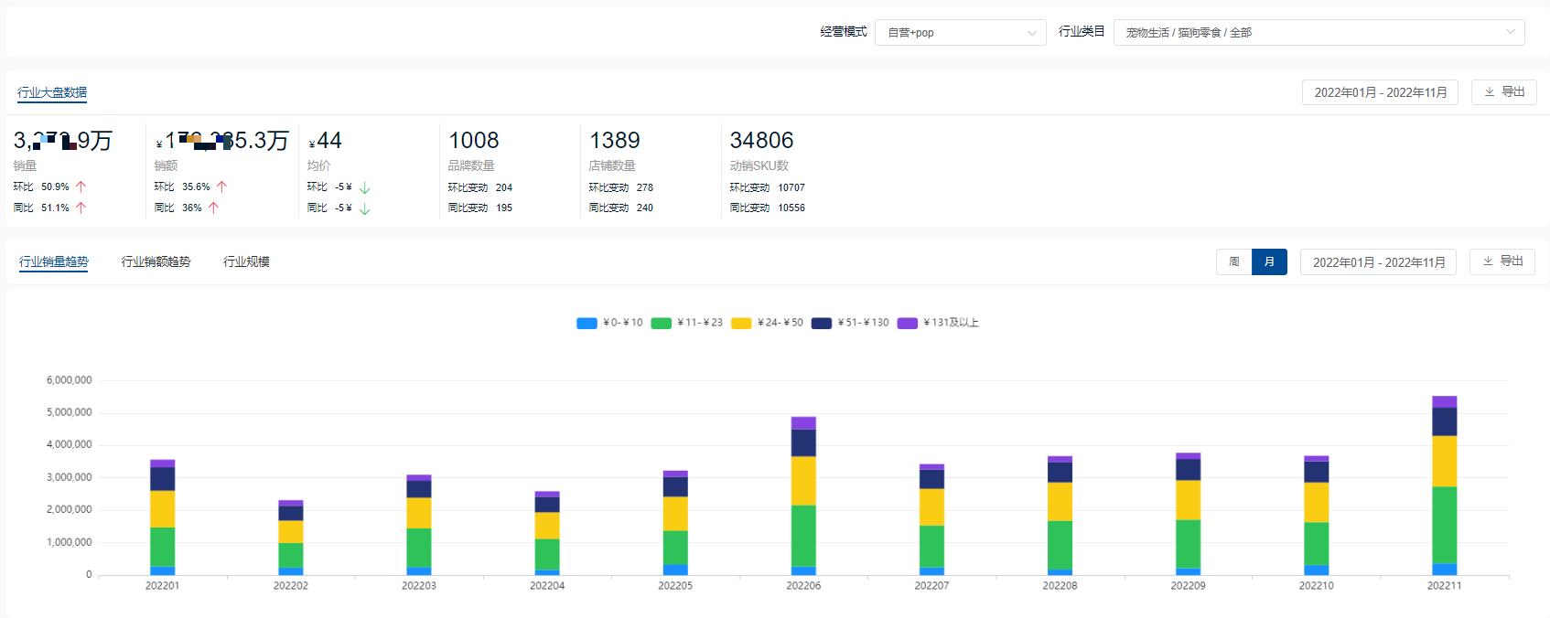The height and width of the screenshot is (618, 1550).
Task: Click the download icon in chart 导出 button
Action: tap(1487, 261)
